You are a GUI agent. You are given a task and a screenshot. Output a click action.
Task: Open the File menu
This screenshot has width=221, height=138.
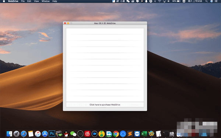pos(23,1)
